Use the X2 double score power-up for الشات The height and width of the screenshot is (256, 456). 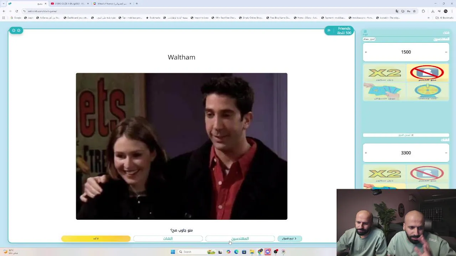(384, 174)
